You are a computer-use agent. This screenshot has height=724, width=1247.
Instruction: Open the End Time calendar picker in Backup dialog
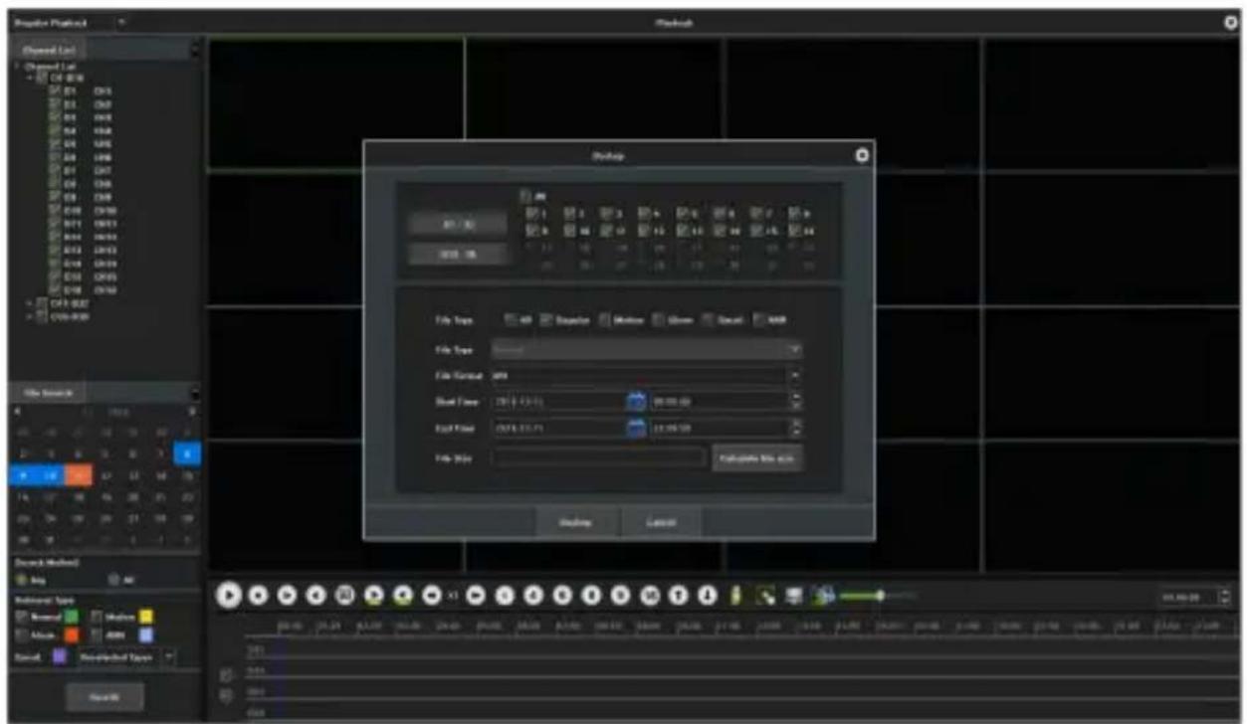click(636, 428)
